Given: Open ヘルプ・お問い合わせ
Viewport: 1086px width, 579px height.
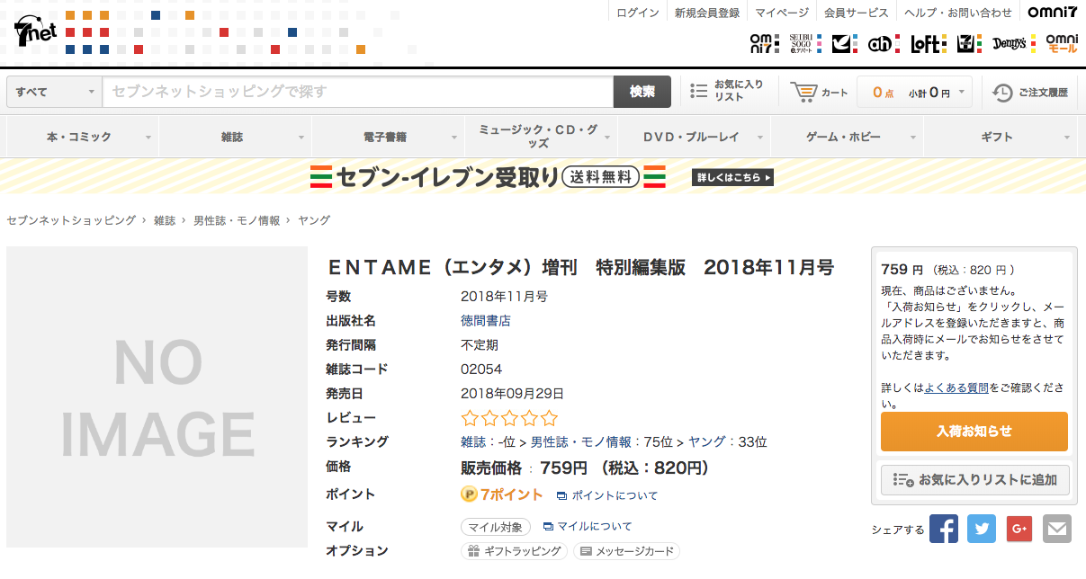Looking at the screenshot, I should pos(958,13).
